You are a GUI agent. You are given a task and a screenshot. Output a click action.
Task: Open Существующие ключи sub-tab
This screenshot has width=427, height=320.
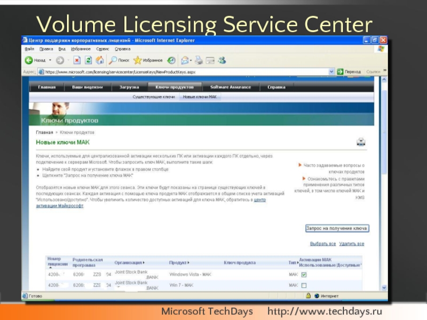point(154,97)
